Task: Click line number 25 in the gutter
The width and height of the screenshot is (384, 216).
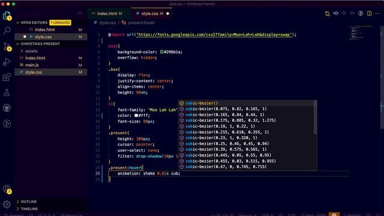Action: click(x=98, y=173)
